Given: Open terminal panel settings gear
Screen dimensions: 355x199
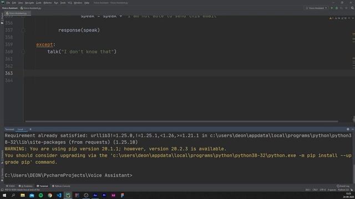Looking at the screenshot, I should pos(348,129).
